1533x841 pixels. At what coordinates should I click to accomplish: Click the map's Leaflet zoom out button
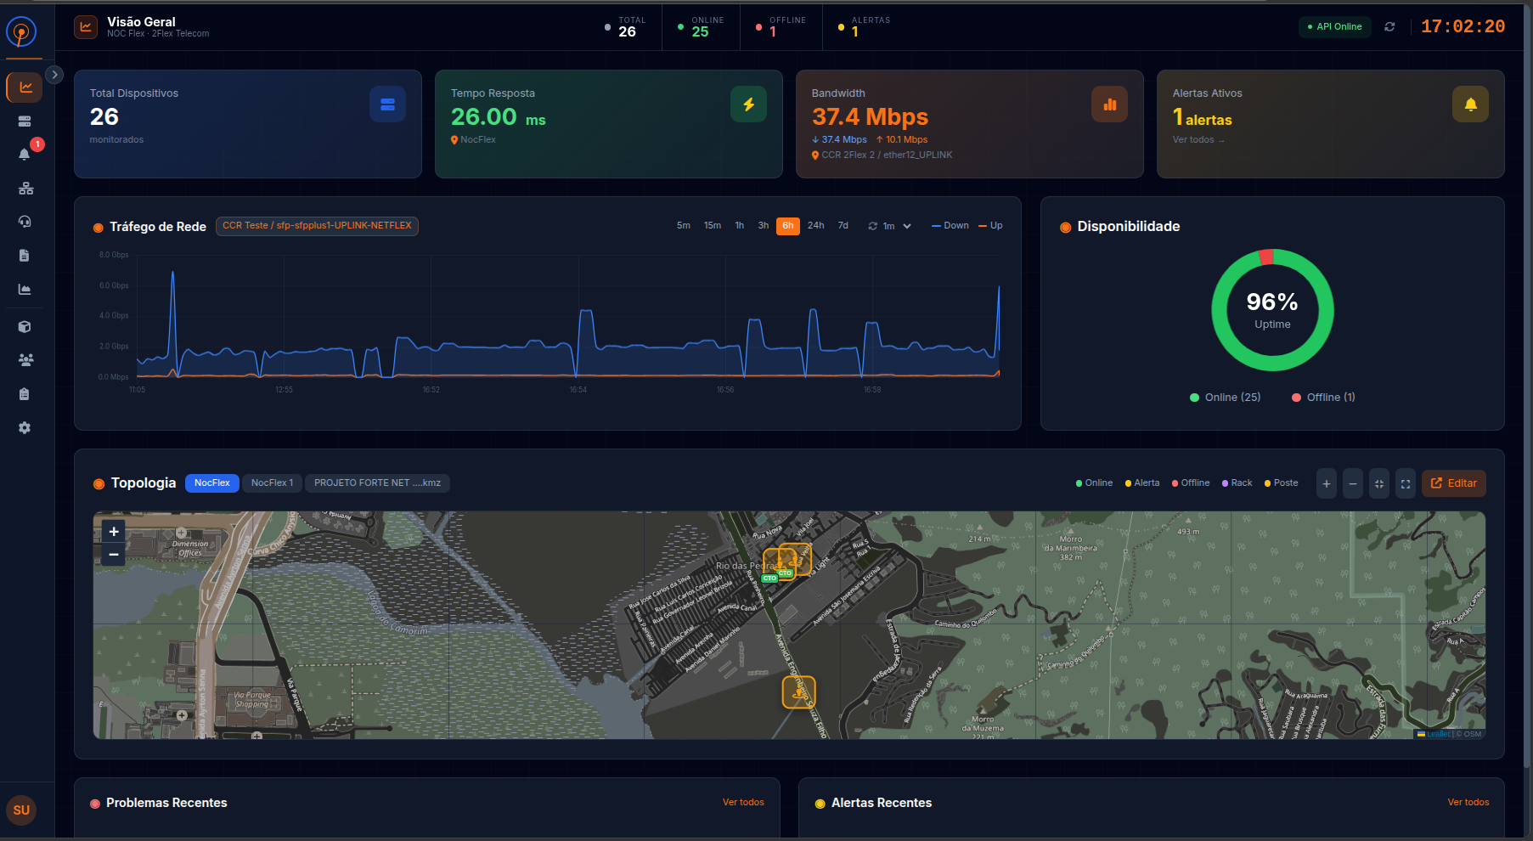click(x=114, y=555)
